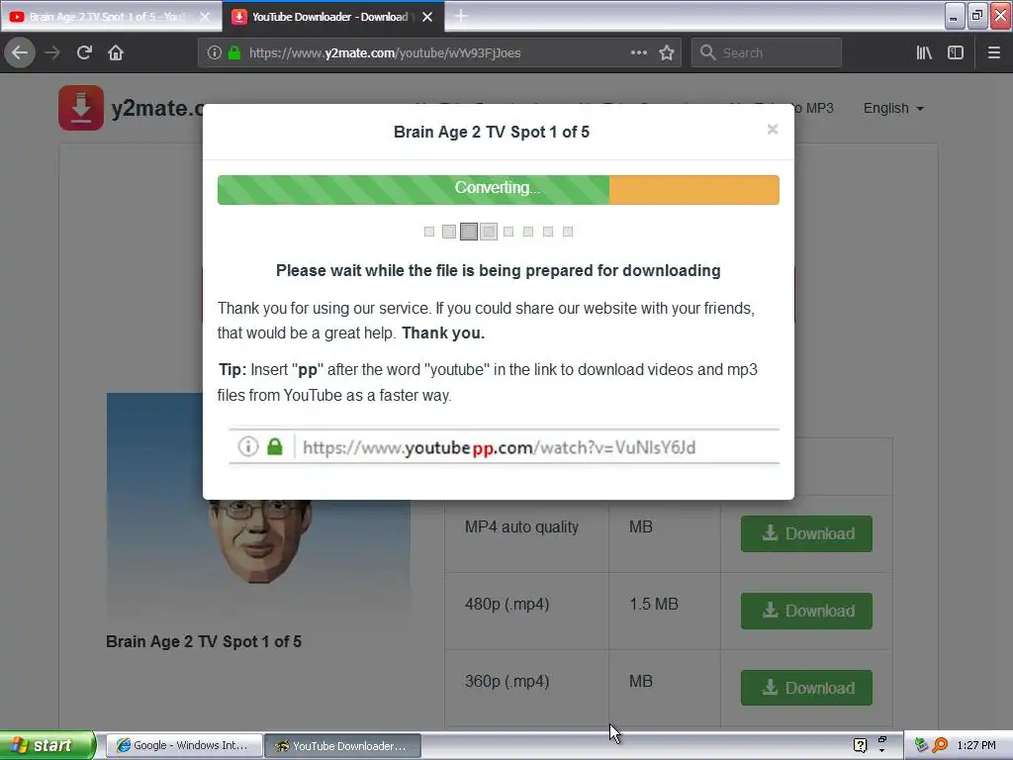
Task: Open page actions three-dot menu
Action: click(638, 52)
